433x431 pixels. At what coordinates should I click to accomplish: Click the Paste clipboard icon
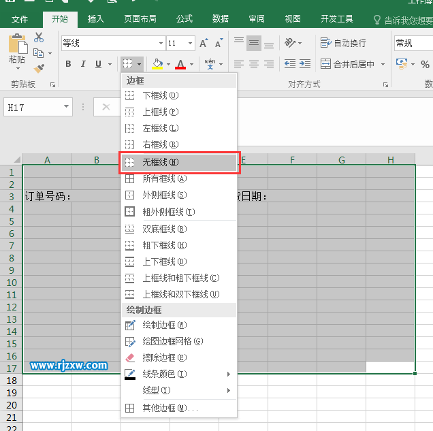(x=18, y=44)
